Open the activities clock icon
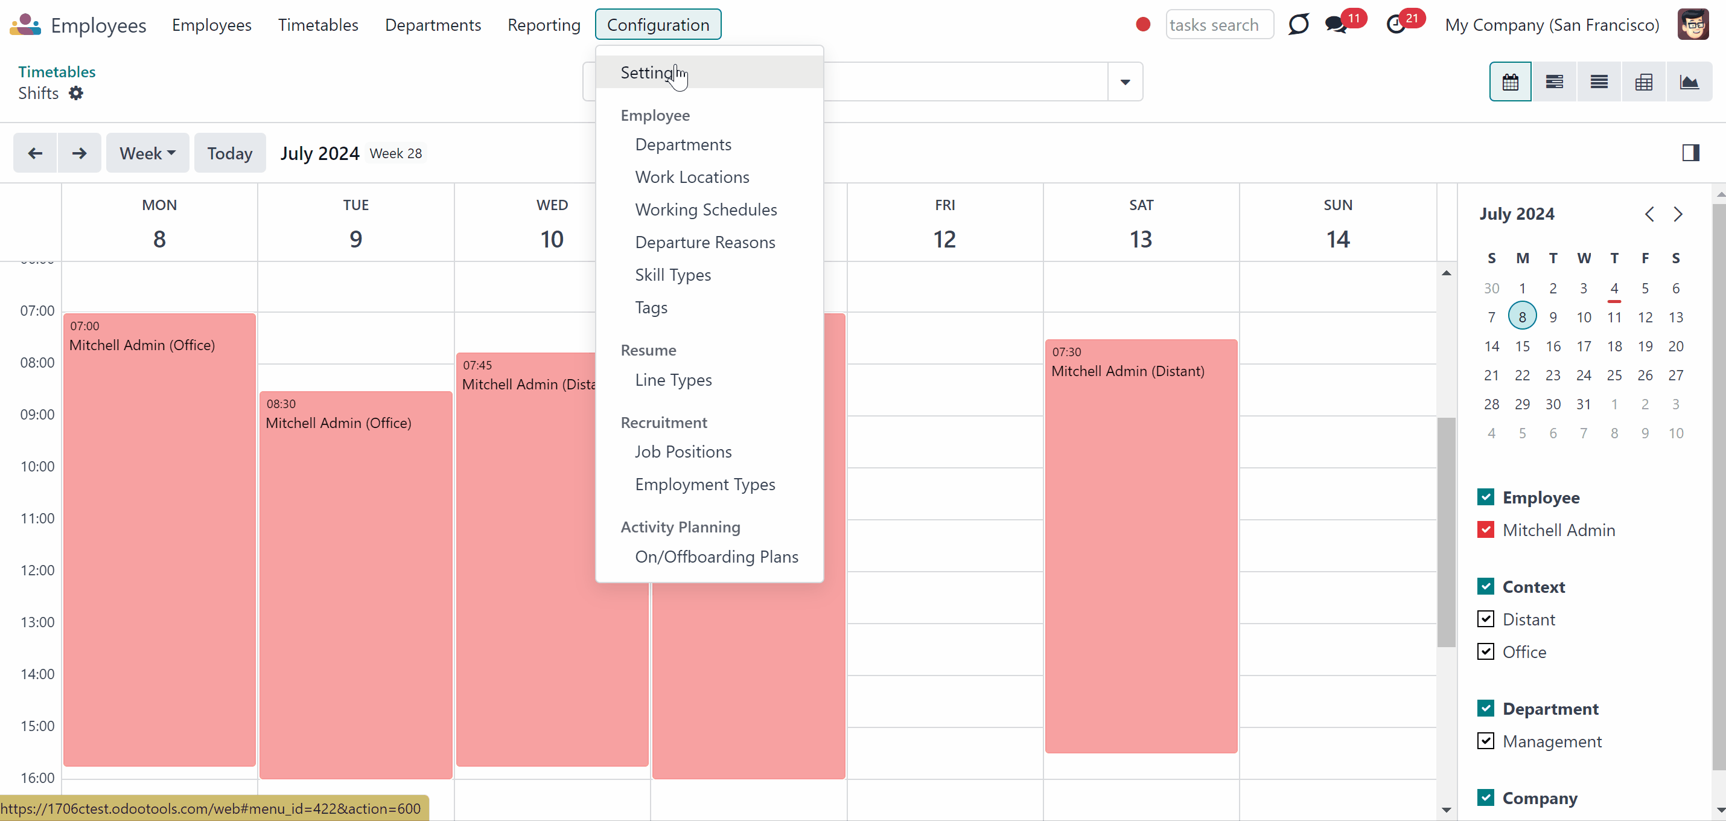This screenshot has width=1726, height=821. coord(1396,25)
